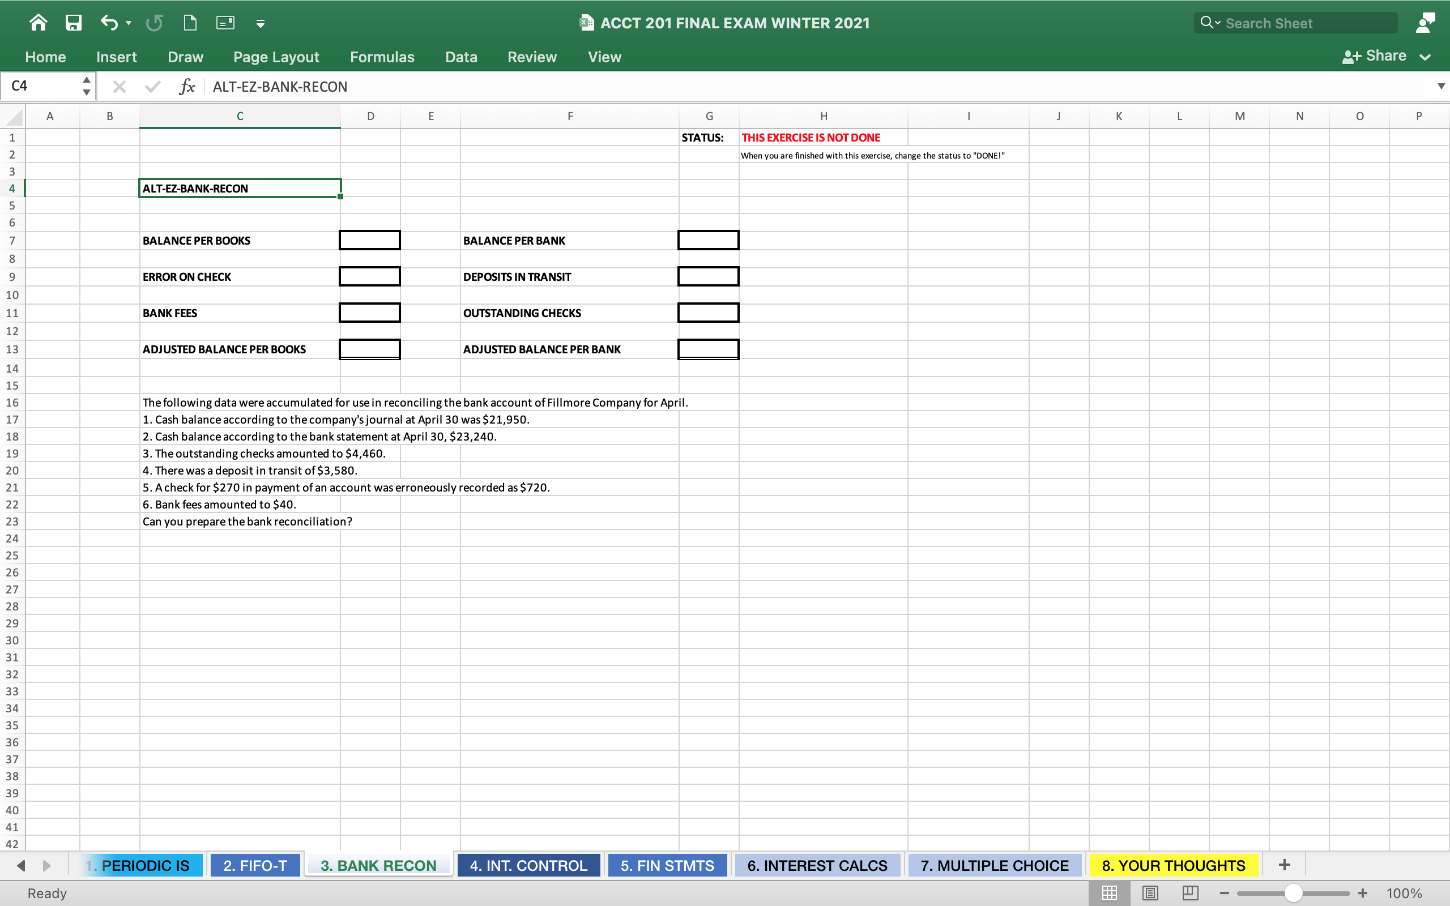Click the Undo arrow icon
The height and width of the screenshot is (906, 1450).
109,23
